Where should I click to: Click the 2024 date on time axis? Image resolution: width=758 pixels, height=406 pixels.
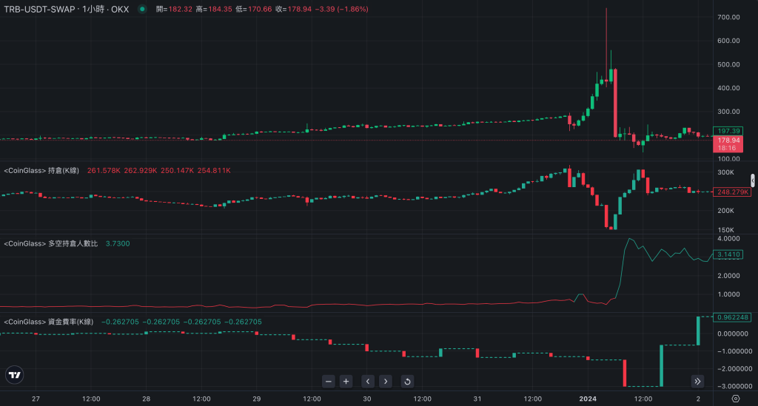(588, 399)
